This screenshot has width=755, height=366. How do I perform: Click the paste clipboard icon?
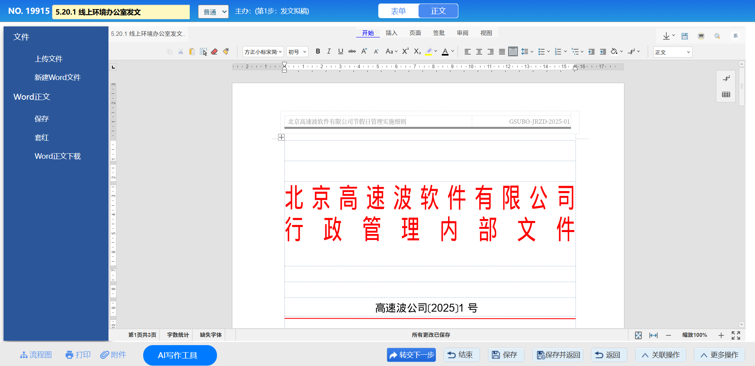tap(192, 52)
